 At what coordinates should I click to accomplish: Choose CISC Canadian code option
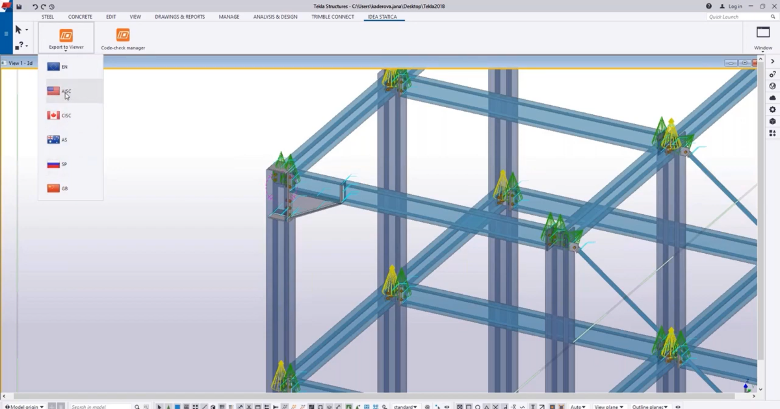point(66,116)
